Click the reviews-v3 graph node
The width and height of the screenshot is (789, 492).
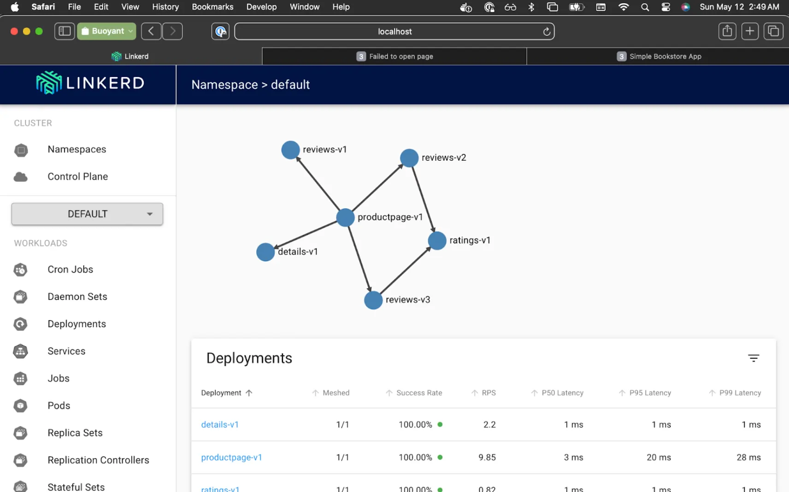[373, 300]
